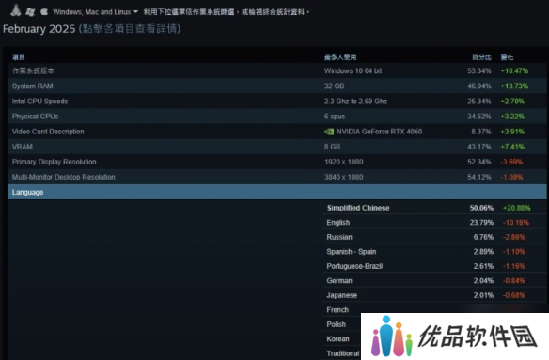549x360 pixels.
Task: Click the 50.06% Simplified Chinese percentage
Action: (481, 208)
